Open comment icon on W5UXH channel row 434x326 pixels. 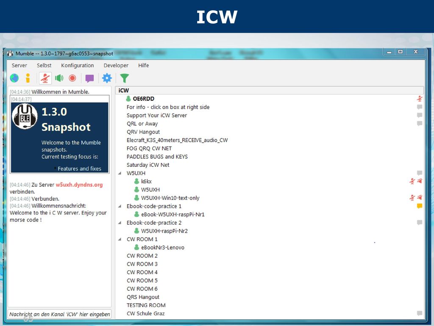pos(420,173)
